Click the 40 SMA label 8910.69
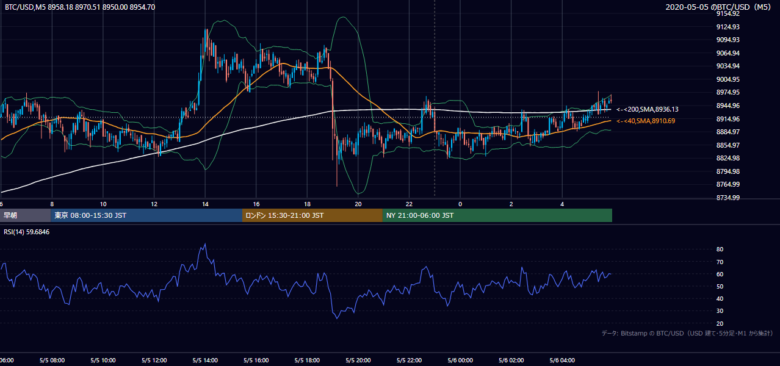This screenshot has height=366, width=780. (x=646, y=121)
